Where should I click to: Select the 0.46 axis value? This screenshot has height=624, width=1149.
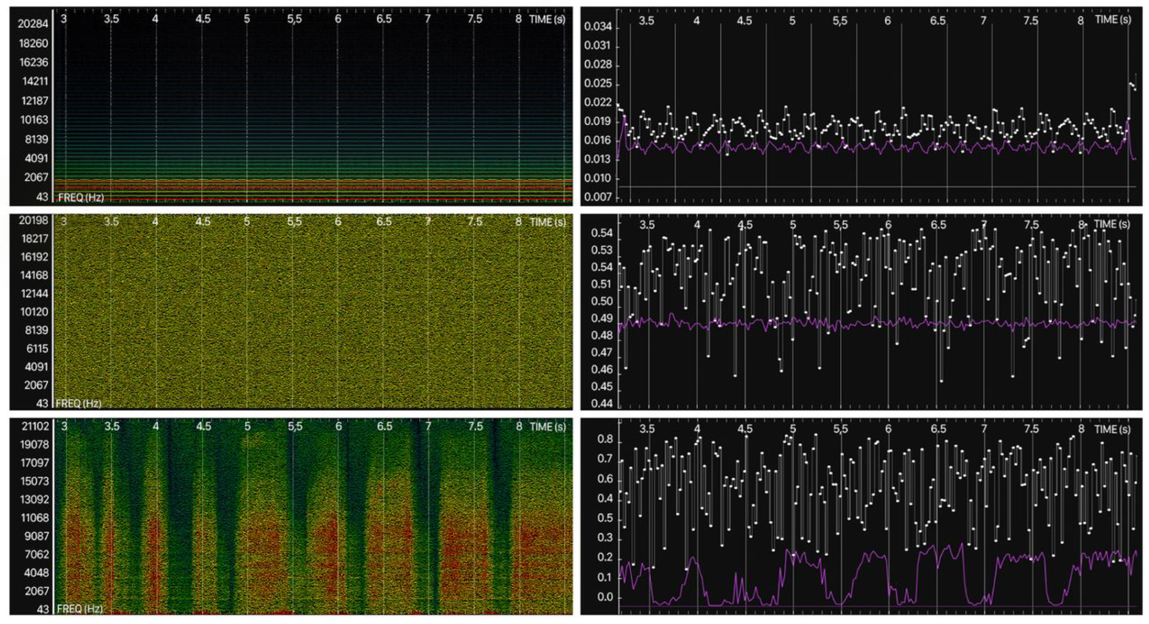(602, 370)
